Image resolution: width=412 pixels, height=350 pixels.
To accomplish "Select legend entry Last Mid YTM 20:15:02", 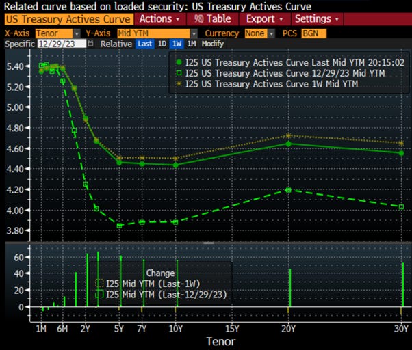I will [x=295, y=62].
